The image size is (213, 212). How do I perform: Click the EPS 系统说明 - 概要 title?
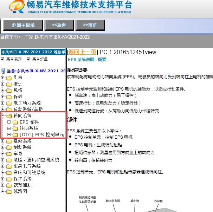(87, 60)
